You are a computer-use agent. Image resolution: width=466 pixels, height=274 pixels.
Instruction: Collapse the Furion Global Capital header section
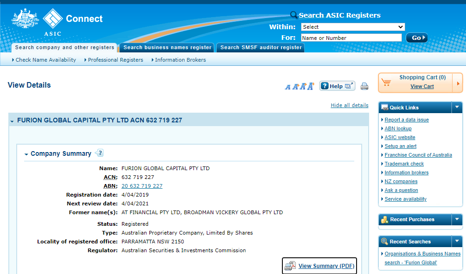click(13, 121)
